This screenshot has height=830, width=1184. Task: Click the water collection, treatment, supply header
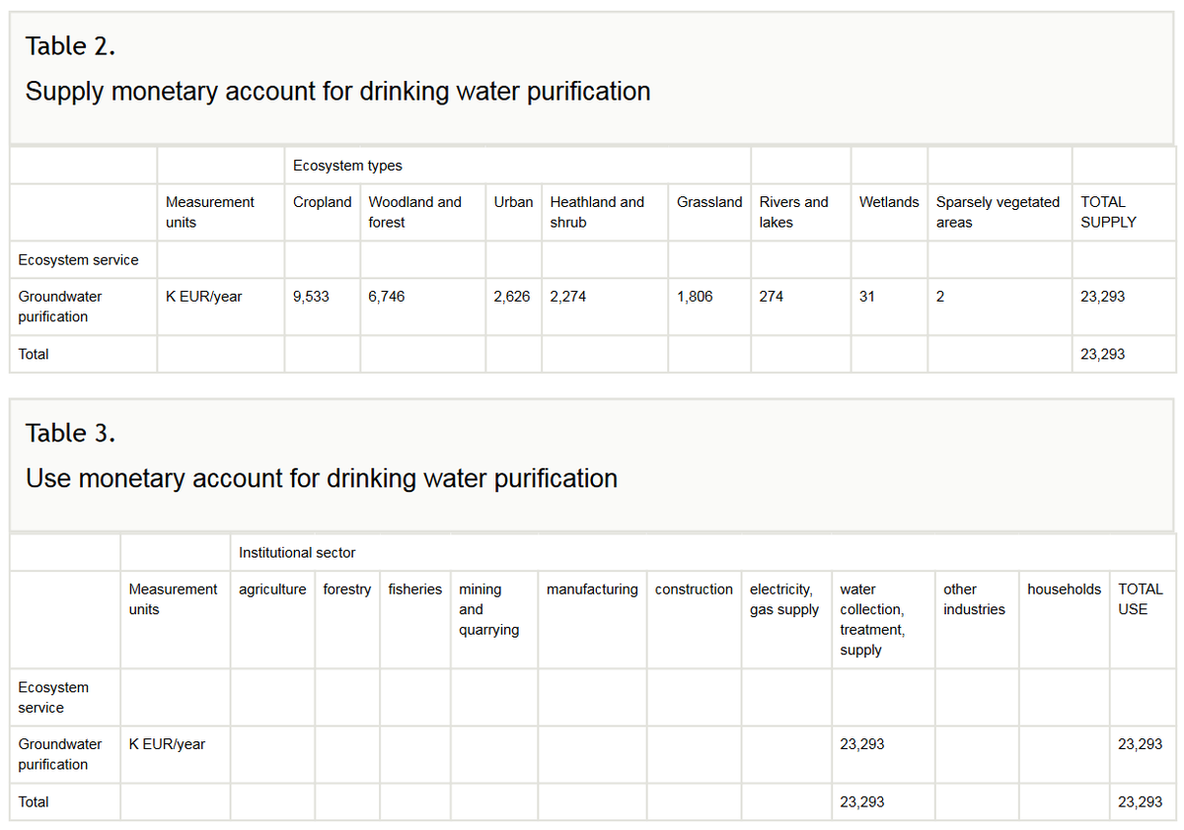[x=872, y=619]
